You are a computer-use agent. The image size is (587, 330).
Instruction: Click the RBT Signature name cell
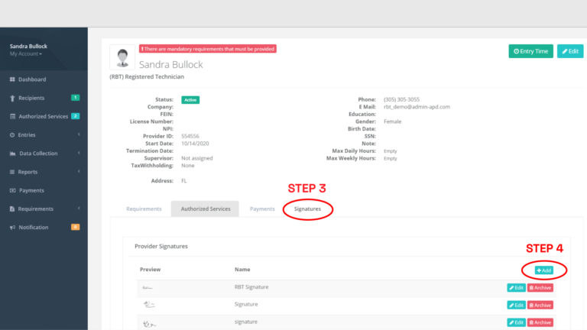click(x=251, y=287)
